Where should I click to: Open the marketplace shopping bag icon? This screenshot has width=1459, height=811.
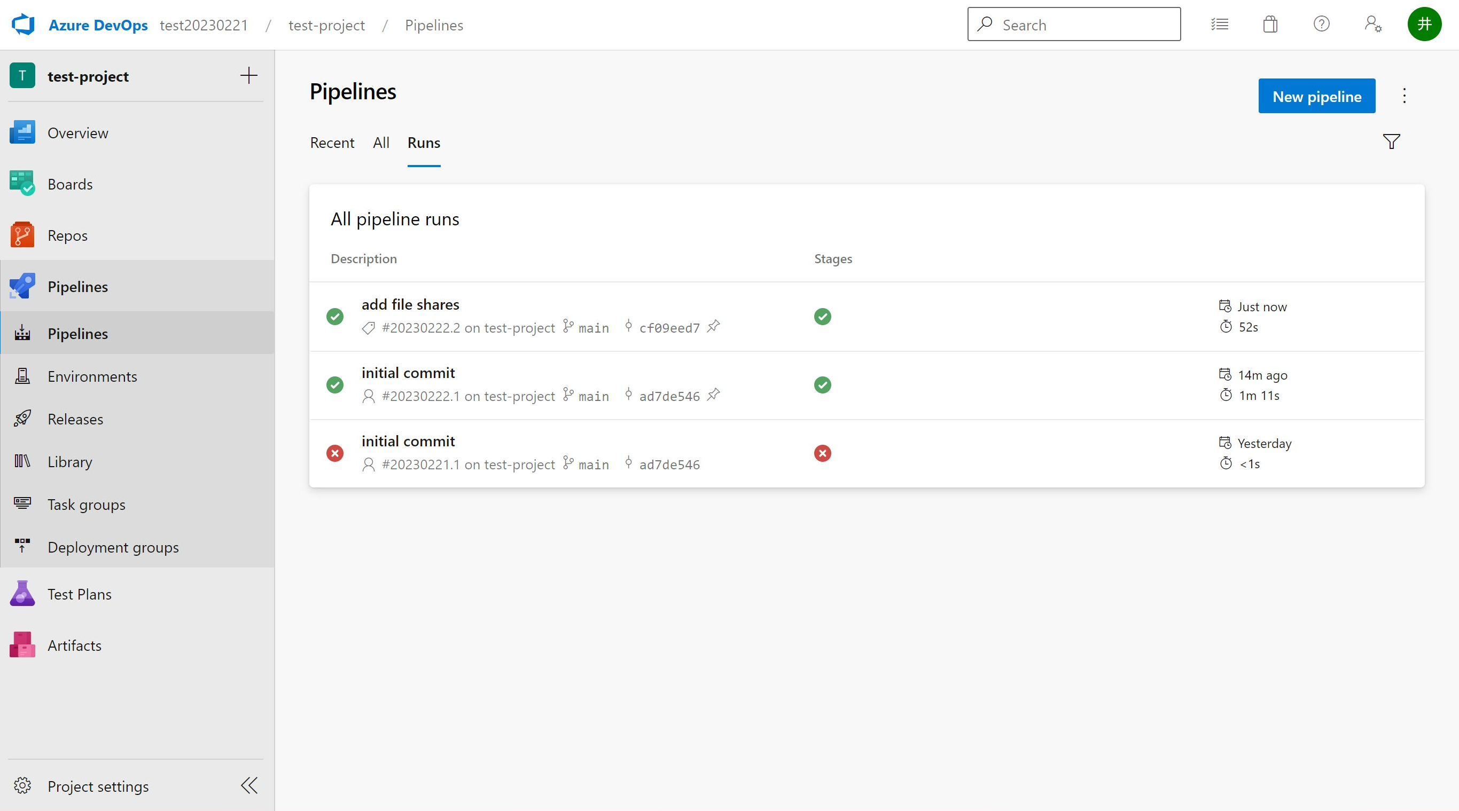coord(1270,25)
